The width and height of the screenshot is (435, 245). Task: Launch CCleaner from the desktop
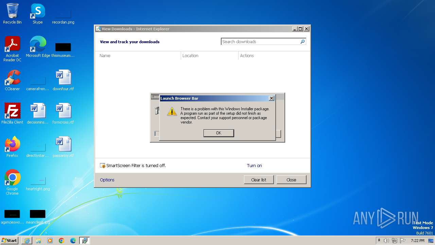point(12,80)
